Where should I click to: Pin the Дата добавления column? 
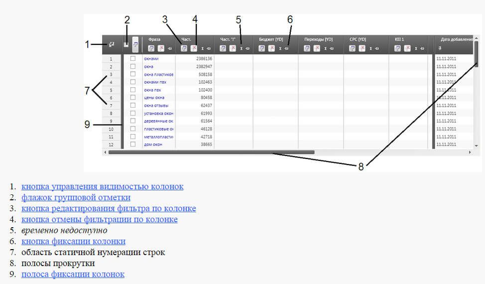click(x=440, y=48)
